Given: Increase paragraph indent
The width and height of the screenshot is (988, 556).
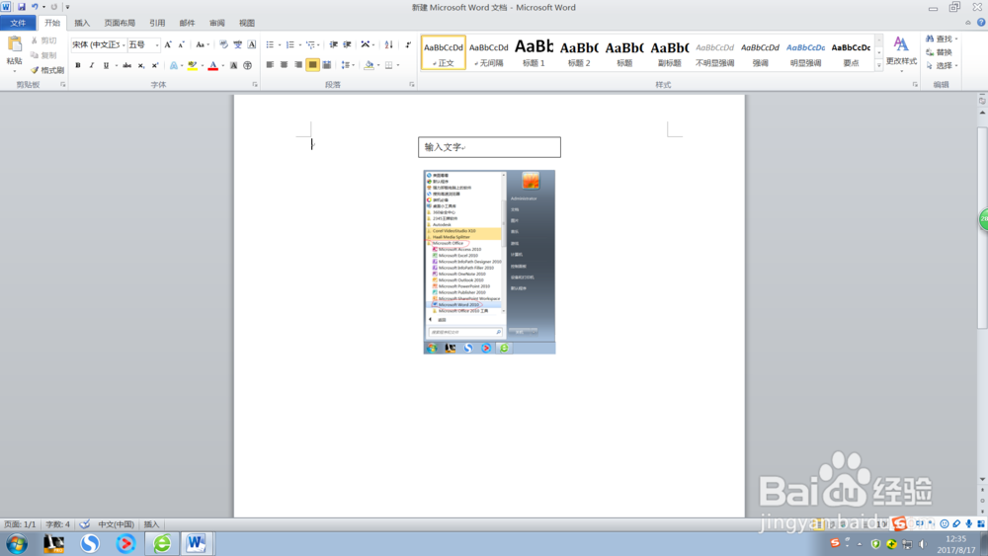Looking at the screenshot, I should 347,44.
